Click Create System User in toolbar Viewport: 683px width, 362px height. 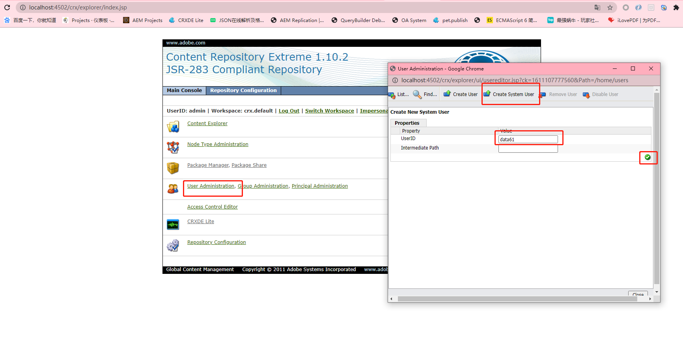click(509, 94)
